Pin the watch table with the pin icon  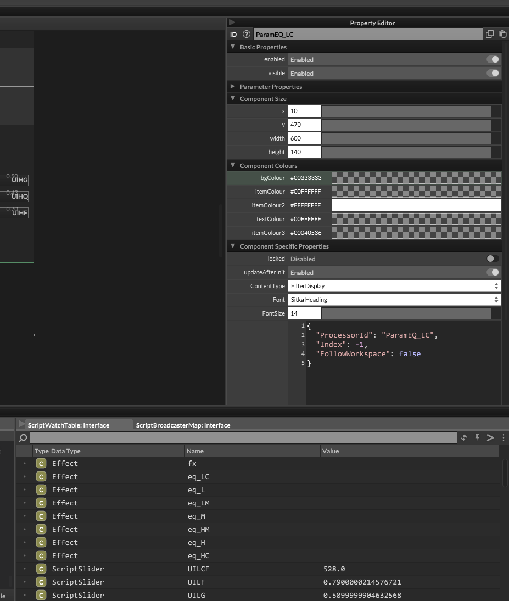click(x=477, y=437)
